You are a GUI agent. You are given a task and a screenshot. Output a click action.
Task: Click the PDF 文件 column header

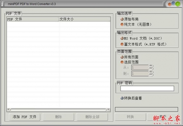coord(33,19)
